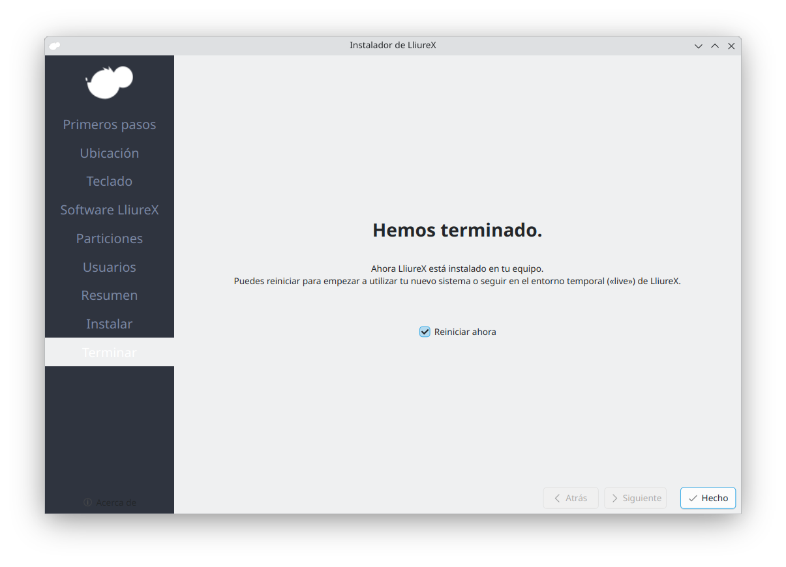Image resolution: width=786 pixels, height=567 pixels.
Task: Open the Teclado step in sidebar
Action: tap(110, 181)
